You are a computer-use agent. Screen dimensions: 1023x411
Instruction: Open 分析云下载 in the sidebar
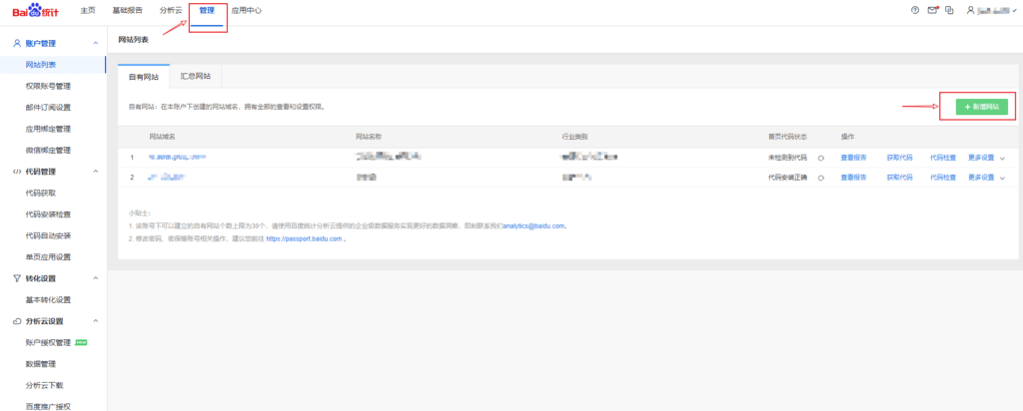click(44, 385)
